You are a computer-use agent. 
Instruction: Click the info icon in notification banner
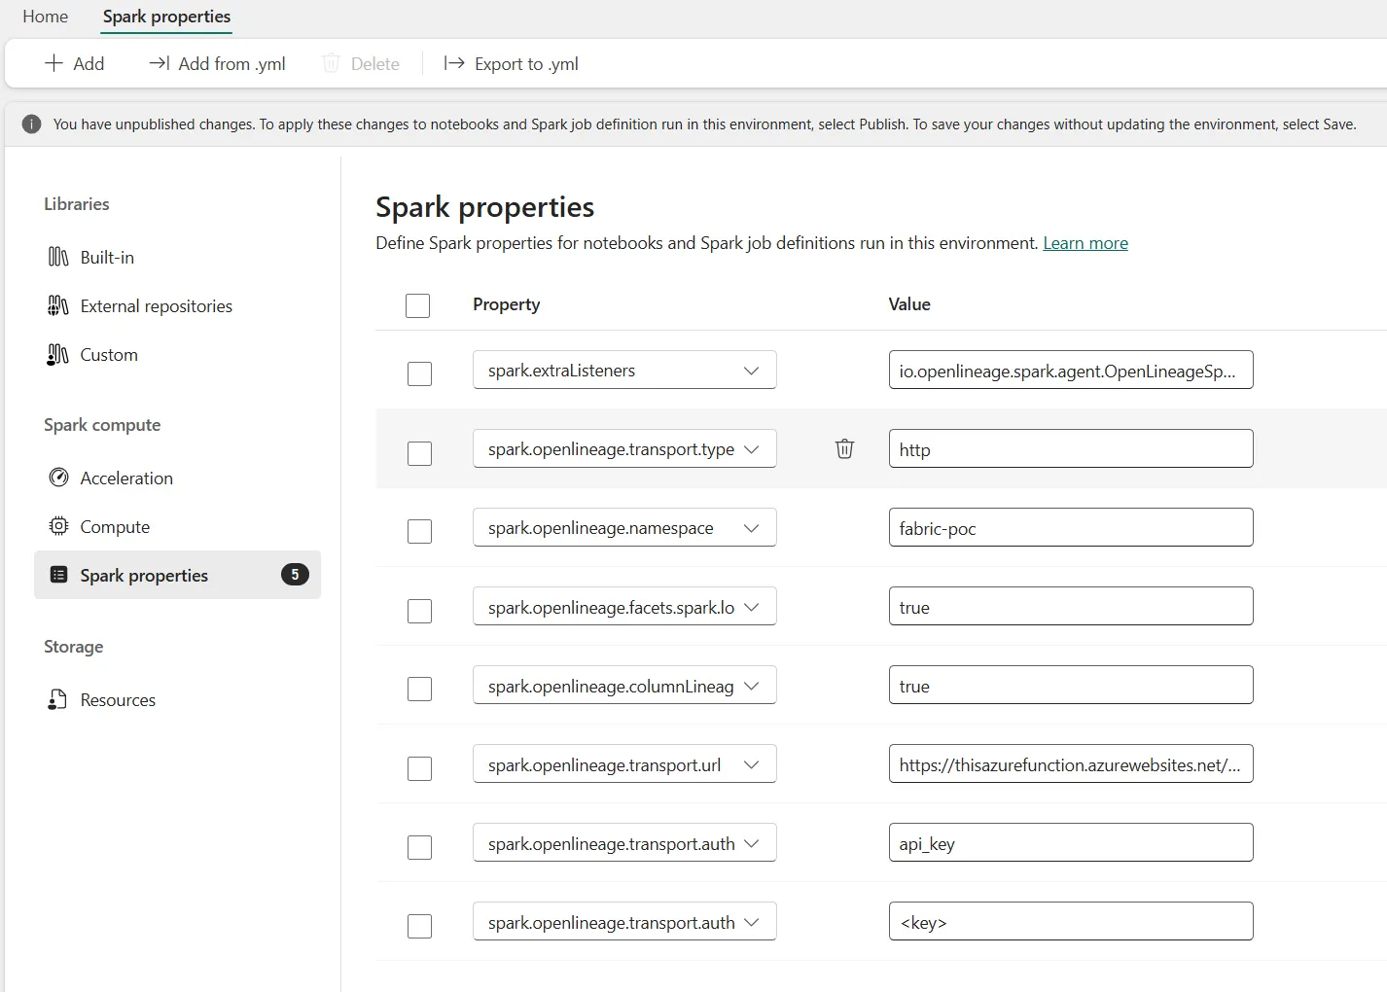[x=32, y=124]
